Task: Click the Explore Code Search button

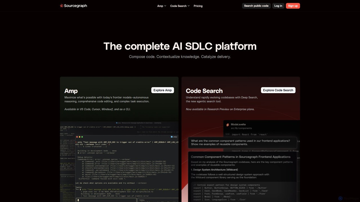Action: coord(278,90)
